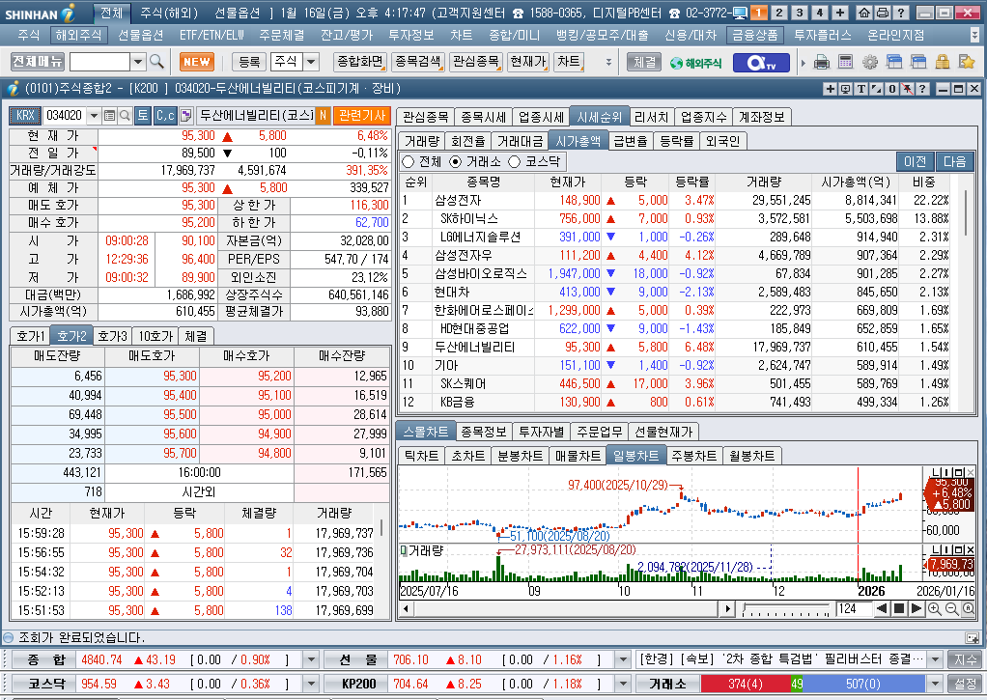Switch to the 거래대금 ranking tab

[x=520, y=141]
